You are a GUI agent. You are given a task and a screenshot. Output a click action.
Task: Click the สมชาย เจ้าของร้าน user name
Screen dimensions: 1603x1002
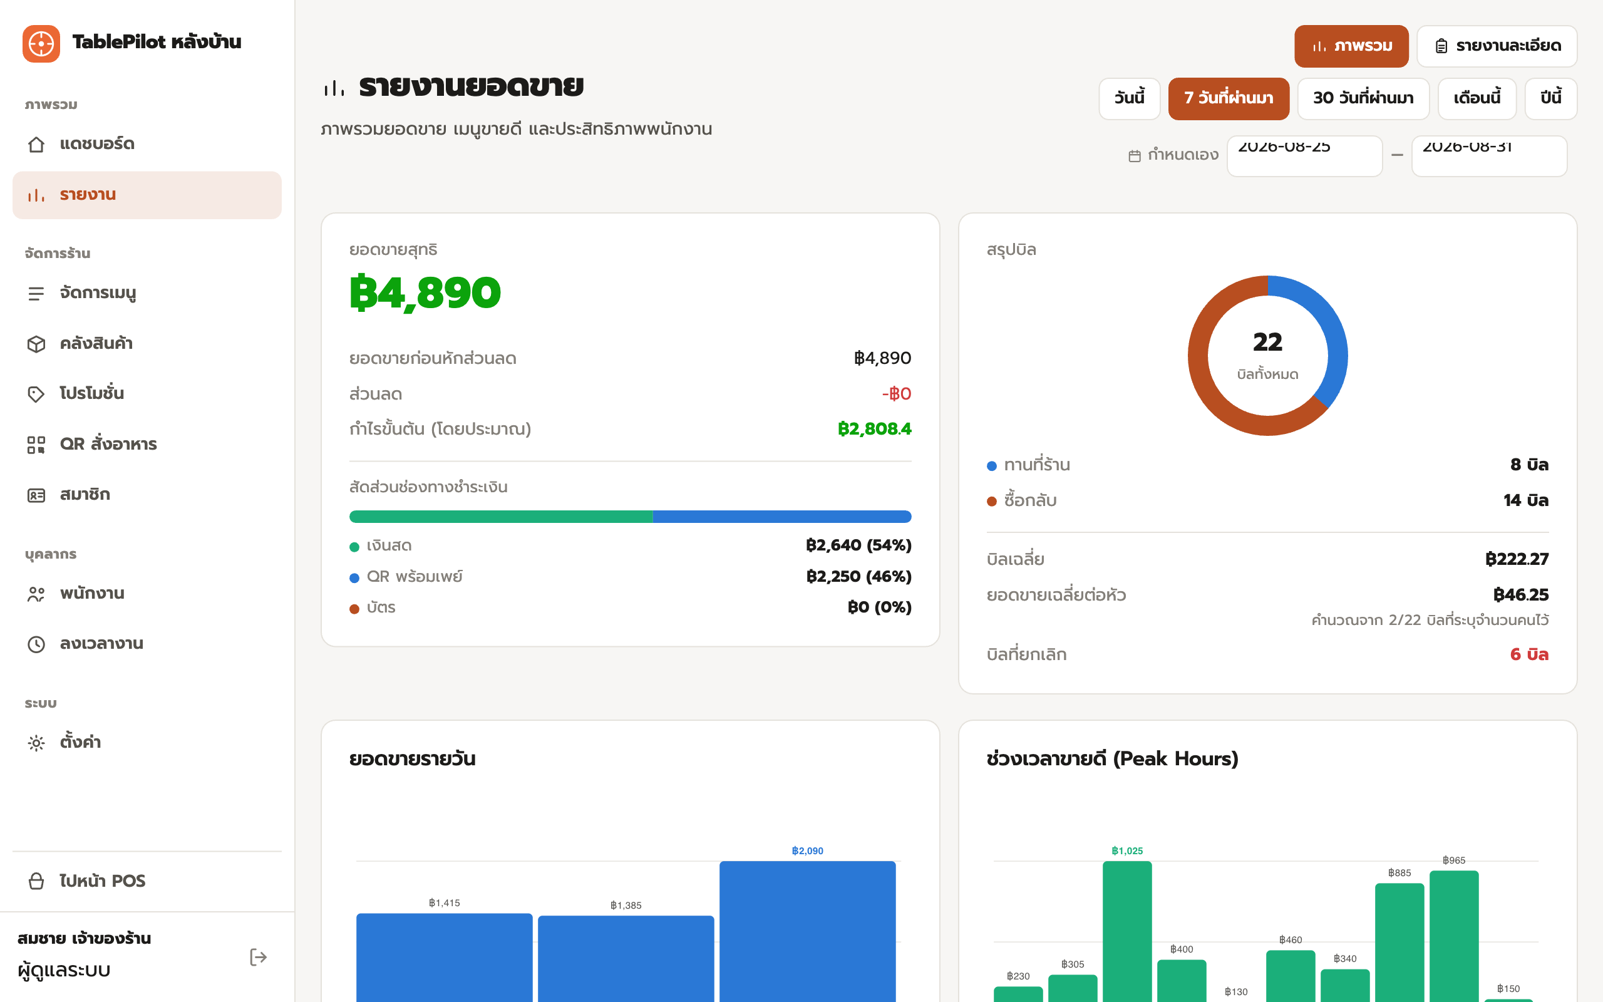(84, 938)
